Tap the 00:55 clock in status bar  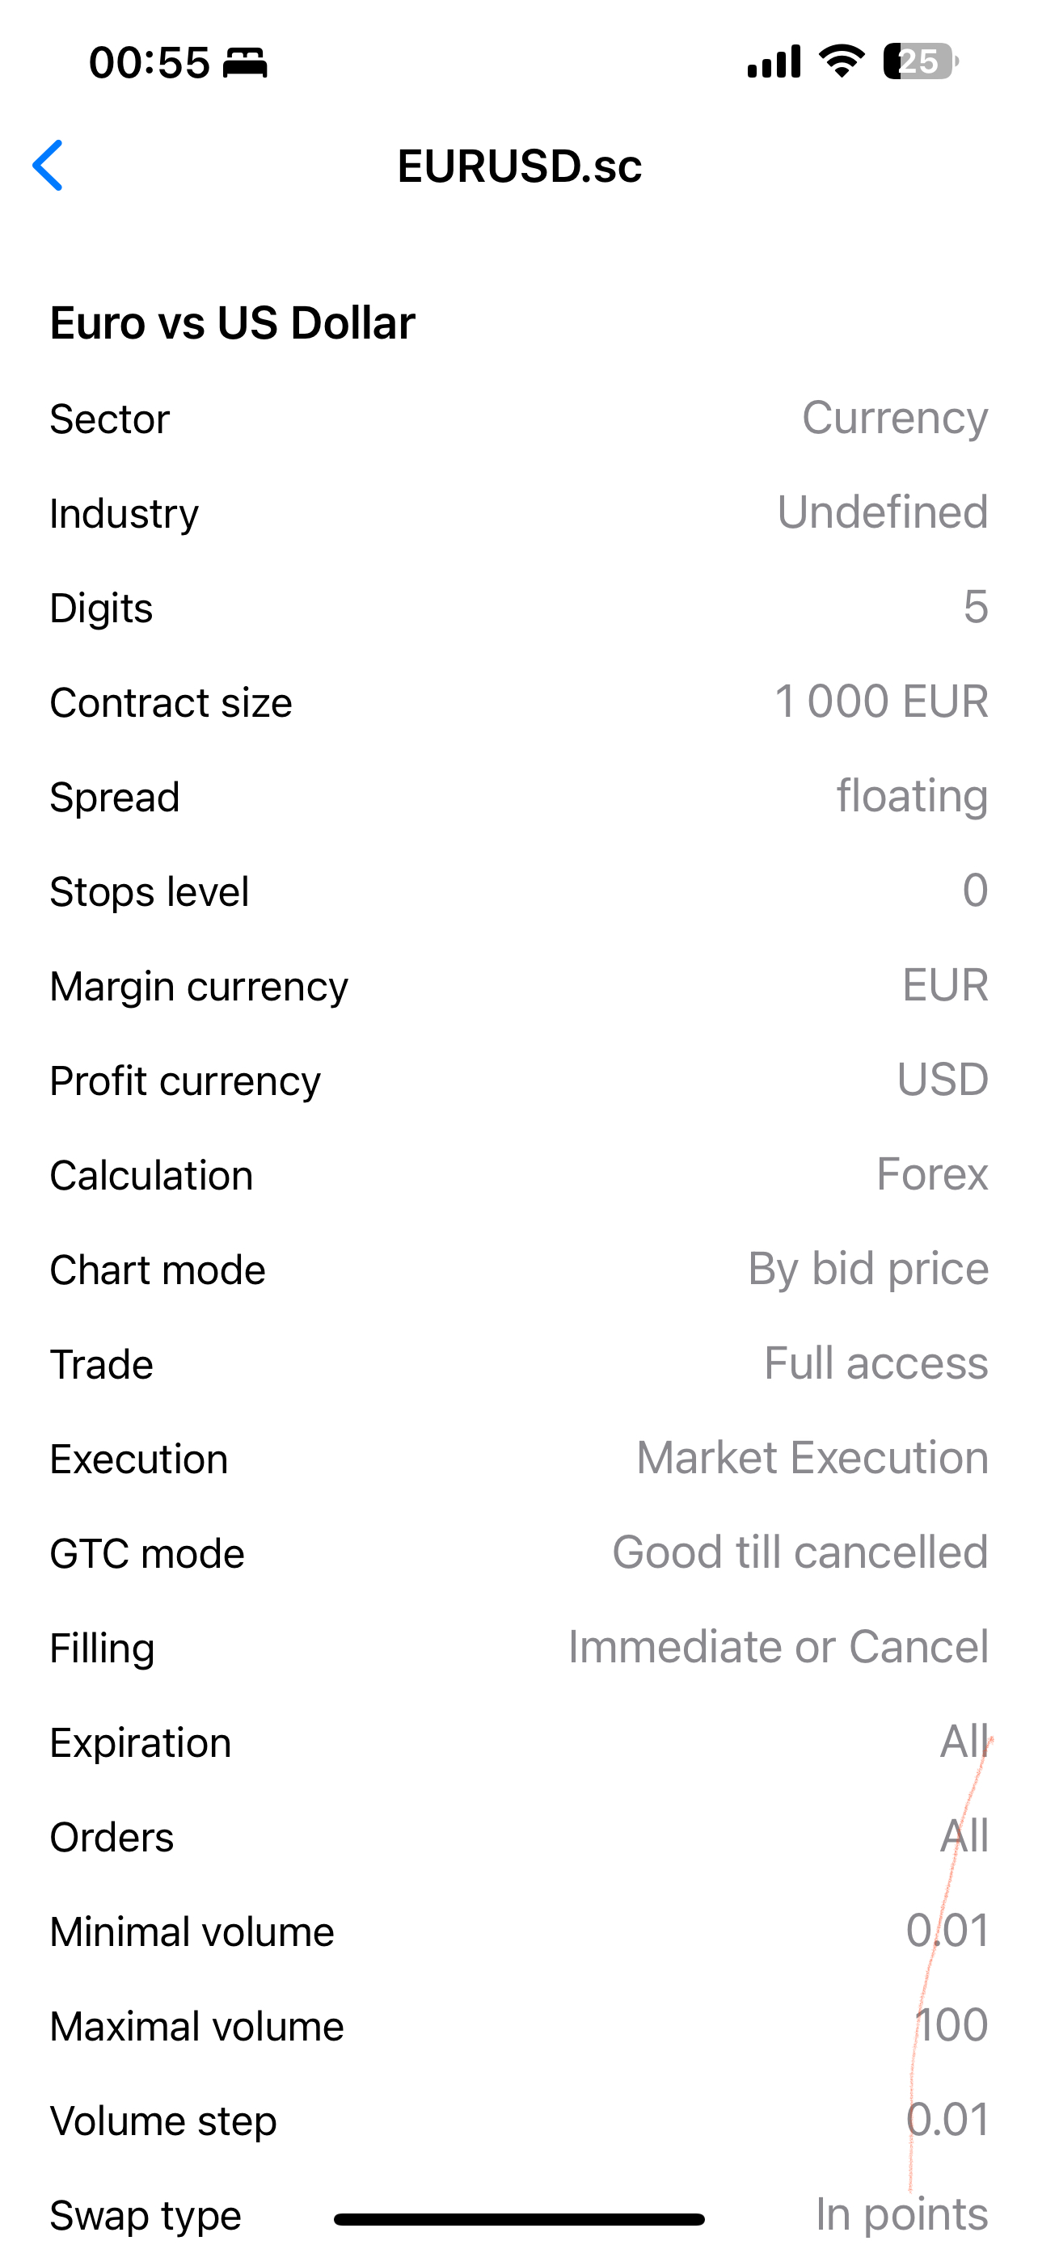pos(149,63)
